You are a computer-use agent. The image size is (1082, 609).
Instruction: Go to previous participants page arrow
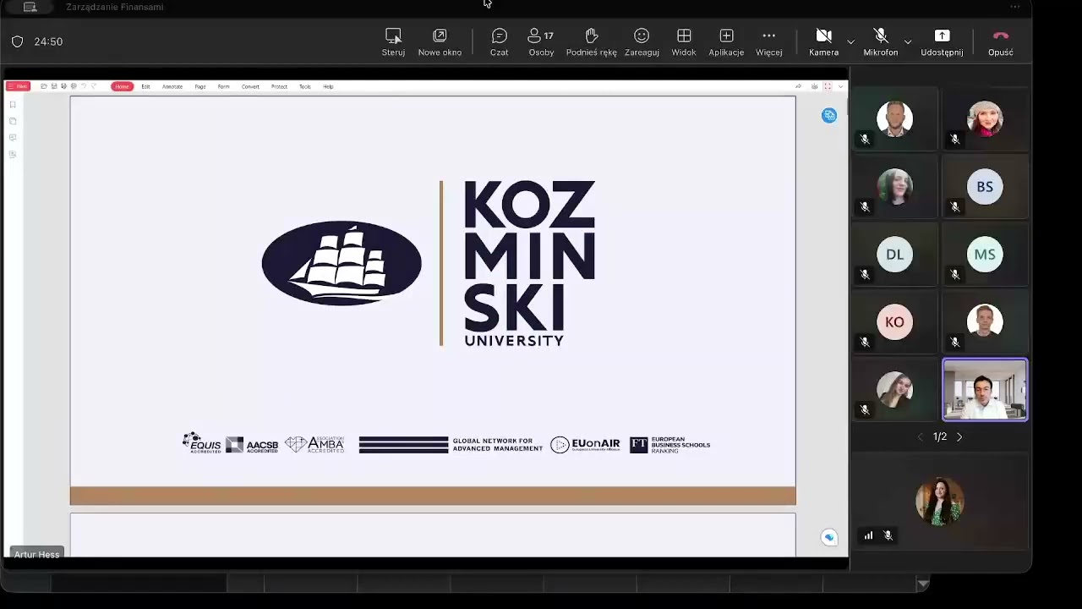[x=921, y=436]
